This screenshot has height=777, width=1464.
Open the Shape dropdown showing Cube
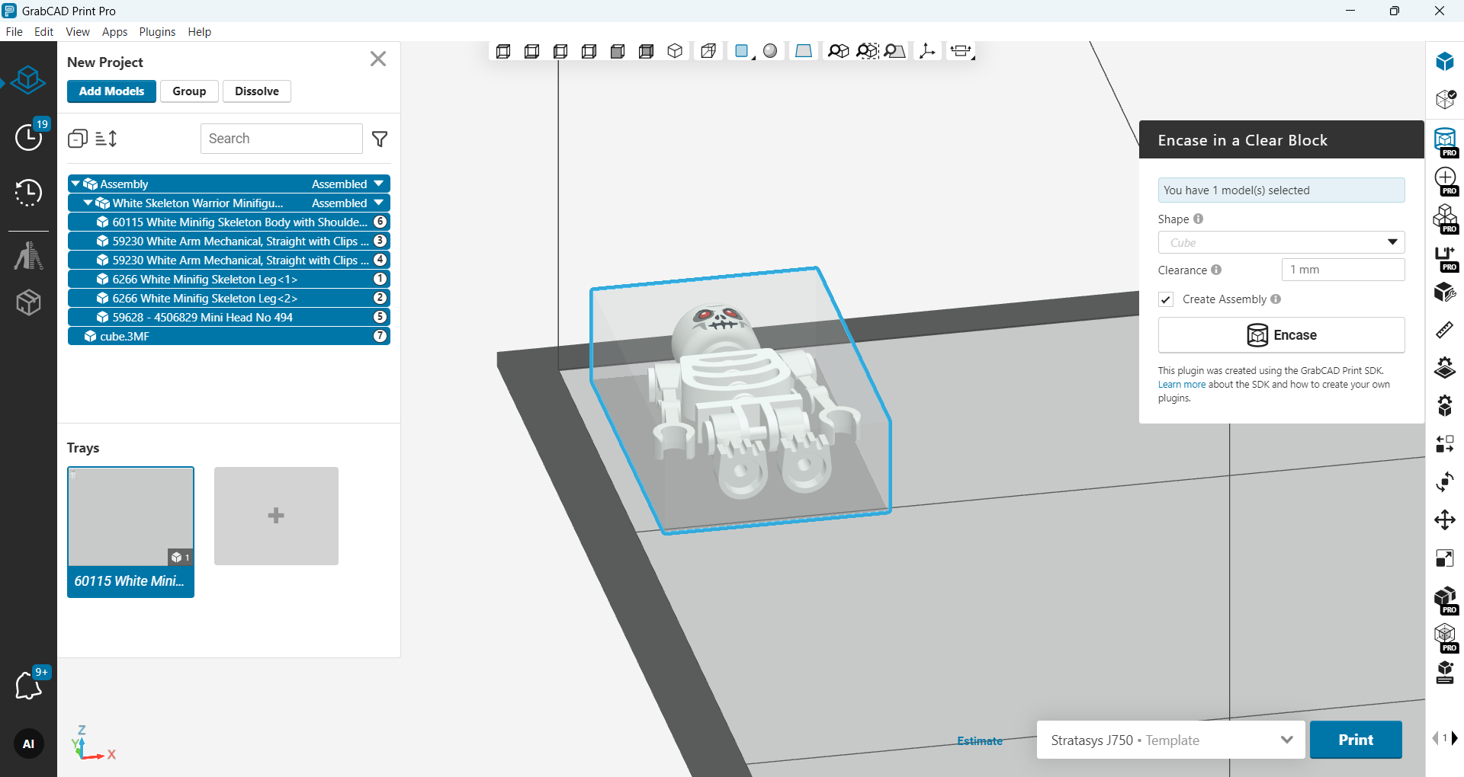pos(1281,242)
